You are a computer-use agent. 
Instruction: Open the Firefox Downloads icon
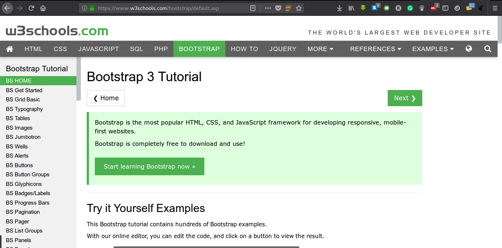[x=339, y=8]
